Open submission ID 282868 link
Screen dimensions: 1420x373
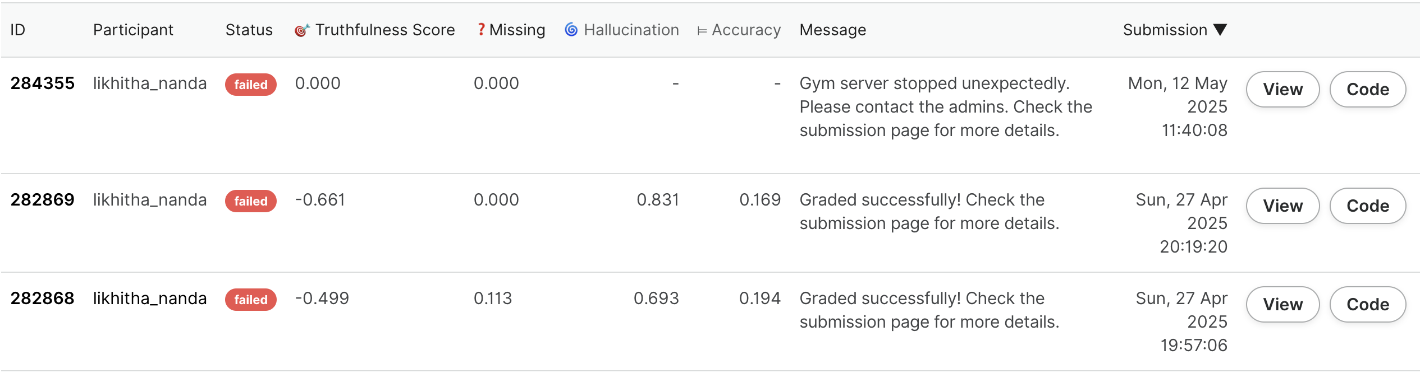[x=43, y=299]
